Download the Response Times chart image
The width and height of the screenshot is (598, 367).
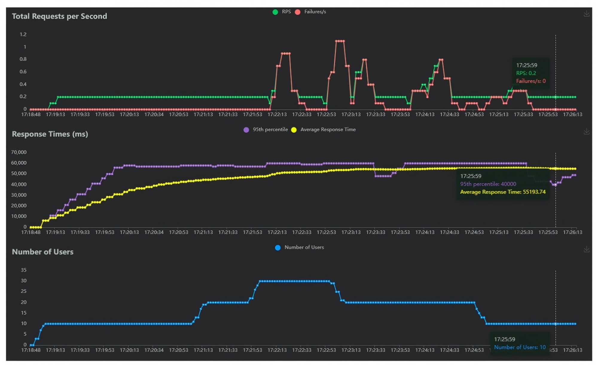[x=586, y=132]
